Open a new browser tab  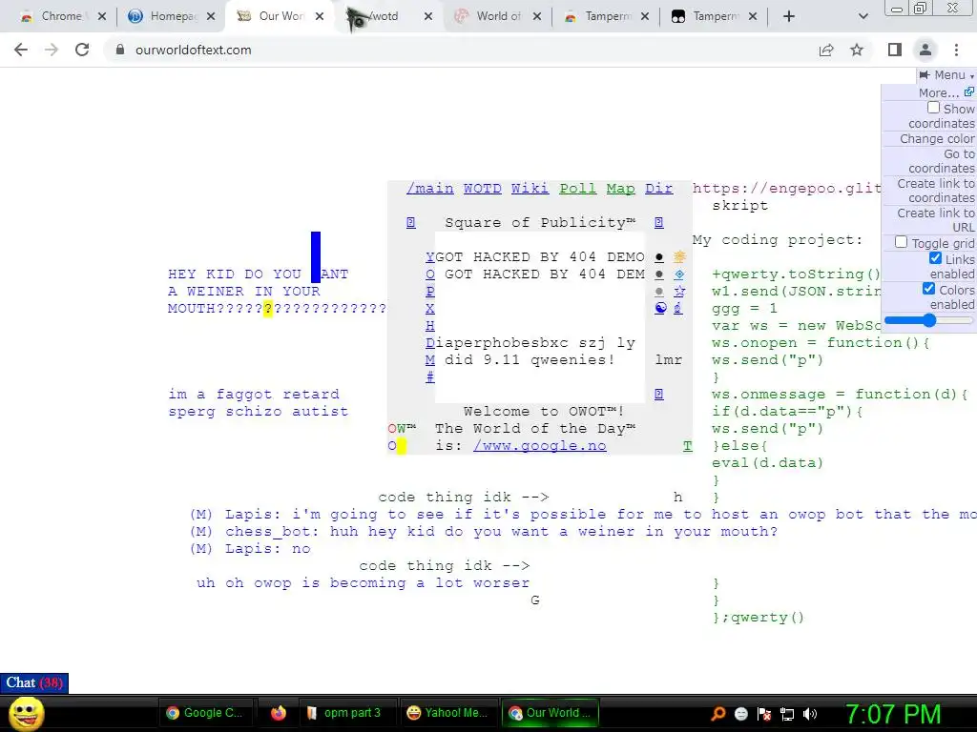tap(789, 16)
